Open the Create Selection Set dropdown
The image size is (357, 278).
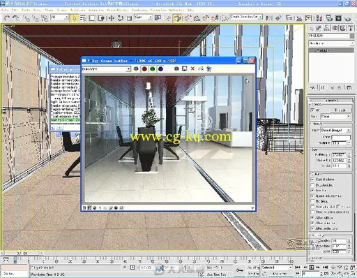[x=246, y=17]
